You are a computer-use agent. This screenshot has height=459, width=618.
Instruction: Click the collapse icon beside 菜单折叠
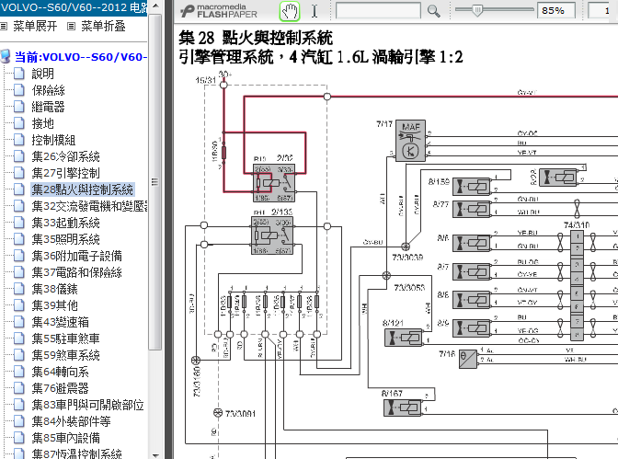(71, 27)
